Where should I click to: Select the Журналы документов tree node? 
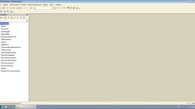[9, 37]
